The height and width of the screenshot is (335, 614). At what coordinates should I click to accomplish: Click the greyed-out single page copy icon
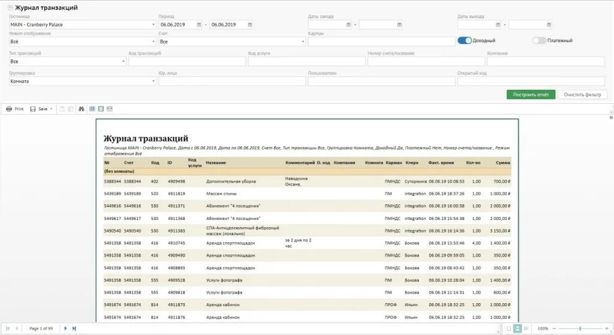pos(62,109)
